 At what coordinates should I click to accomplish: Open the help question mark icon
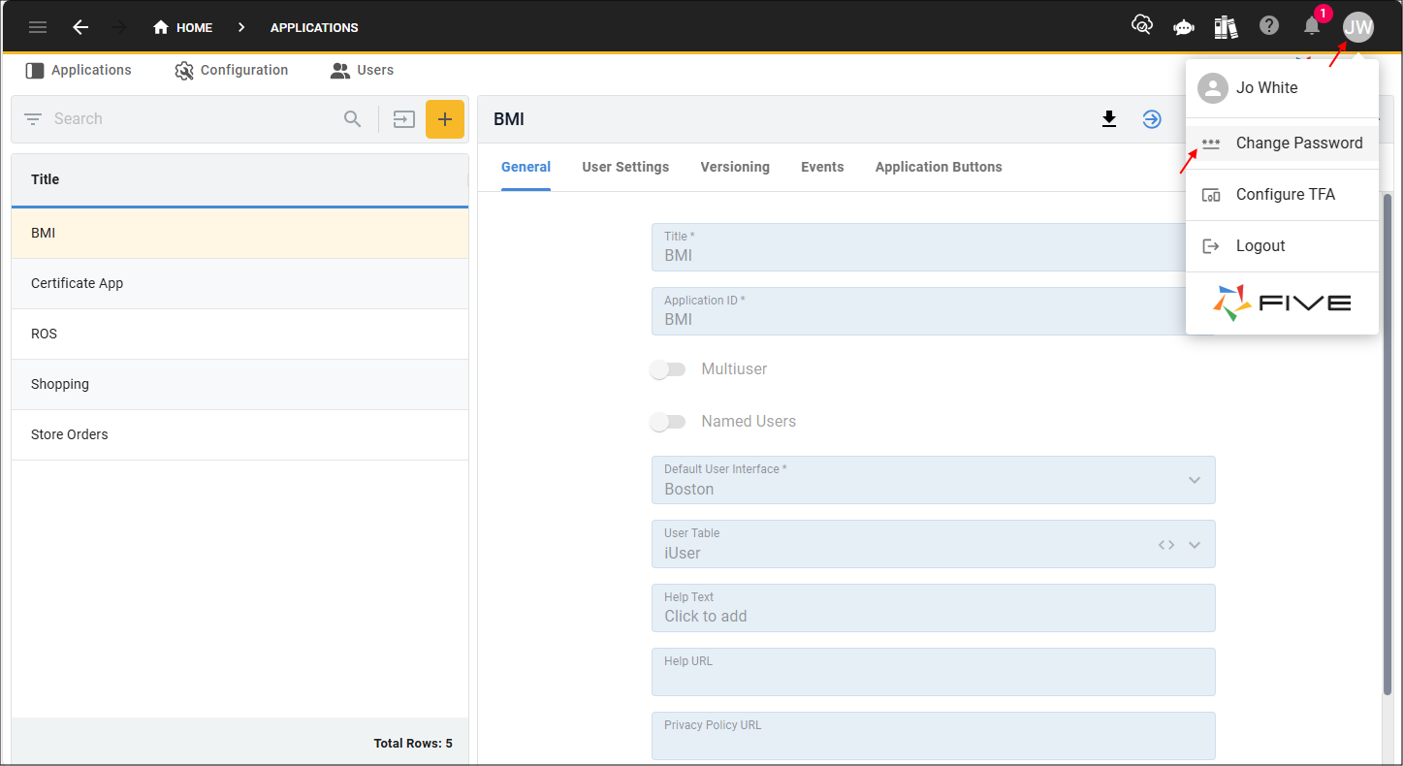(1269, 26)
